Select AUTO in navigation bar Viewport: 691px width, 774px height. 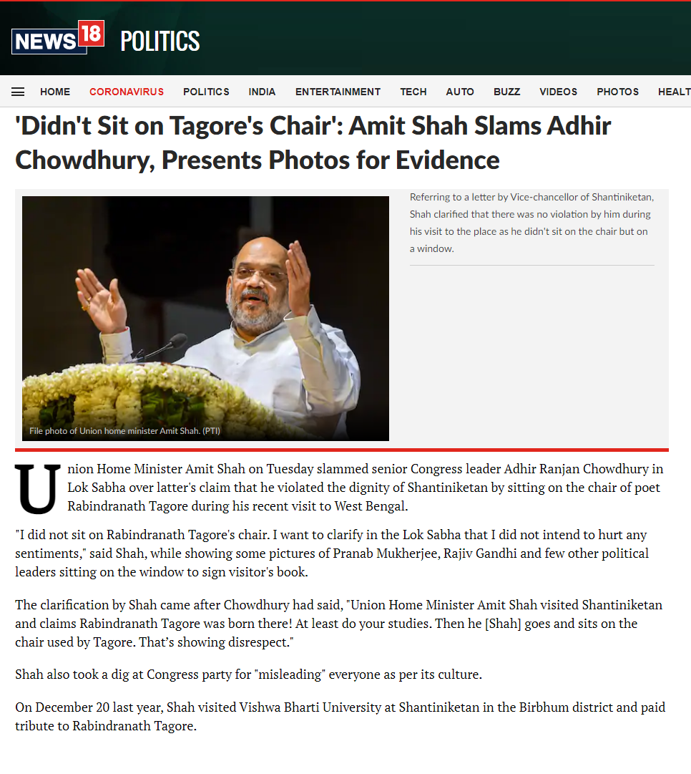(460, 92)
